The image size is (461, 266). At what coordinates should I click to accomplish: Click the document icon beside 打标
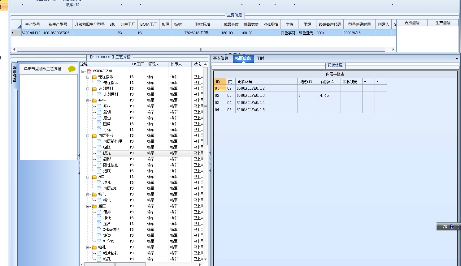pos(99,130)
